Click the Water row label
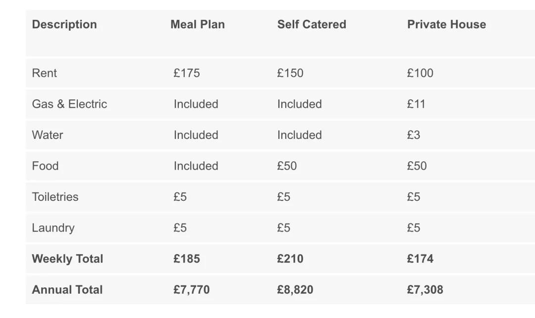This screenshot has width=535, height=318. point(48,135)
